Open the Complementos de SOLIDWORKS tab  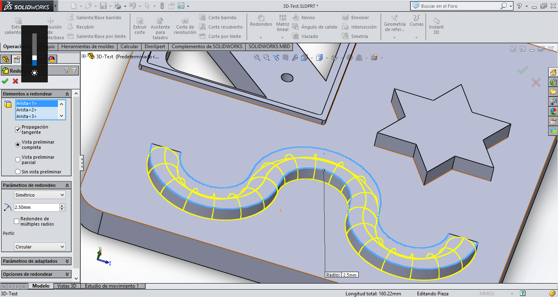point(207,47)
